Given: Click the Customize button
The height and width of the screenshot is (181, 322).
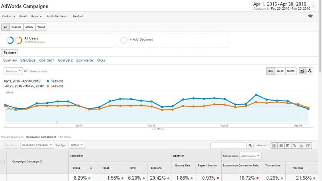Looking at the screenshot, I should [9, 16].
